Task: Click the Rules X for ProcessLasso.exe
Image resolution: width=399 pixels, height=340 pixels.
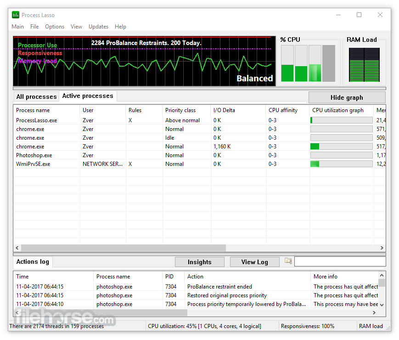Action: (130, 120)
